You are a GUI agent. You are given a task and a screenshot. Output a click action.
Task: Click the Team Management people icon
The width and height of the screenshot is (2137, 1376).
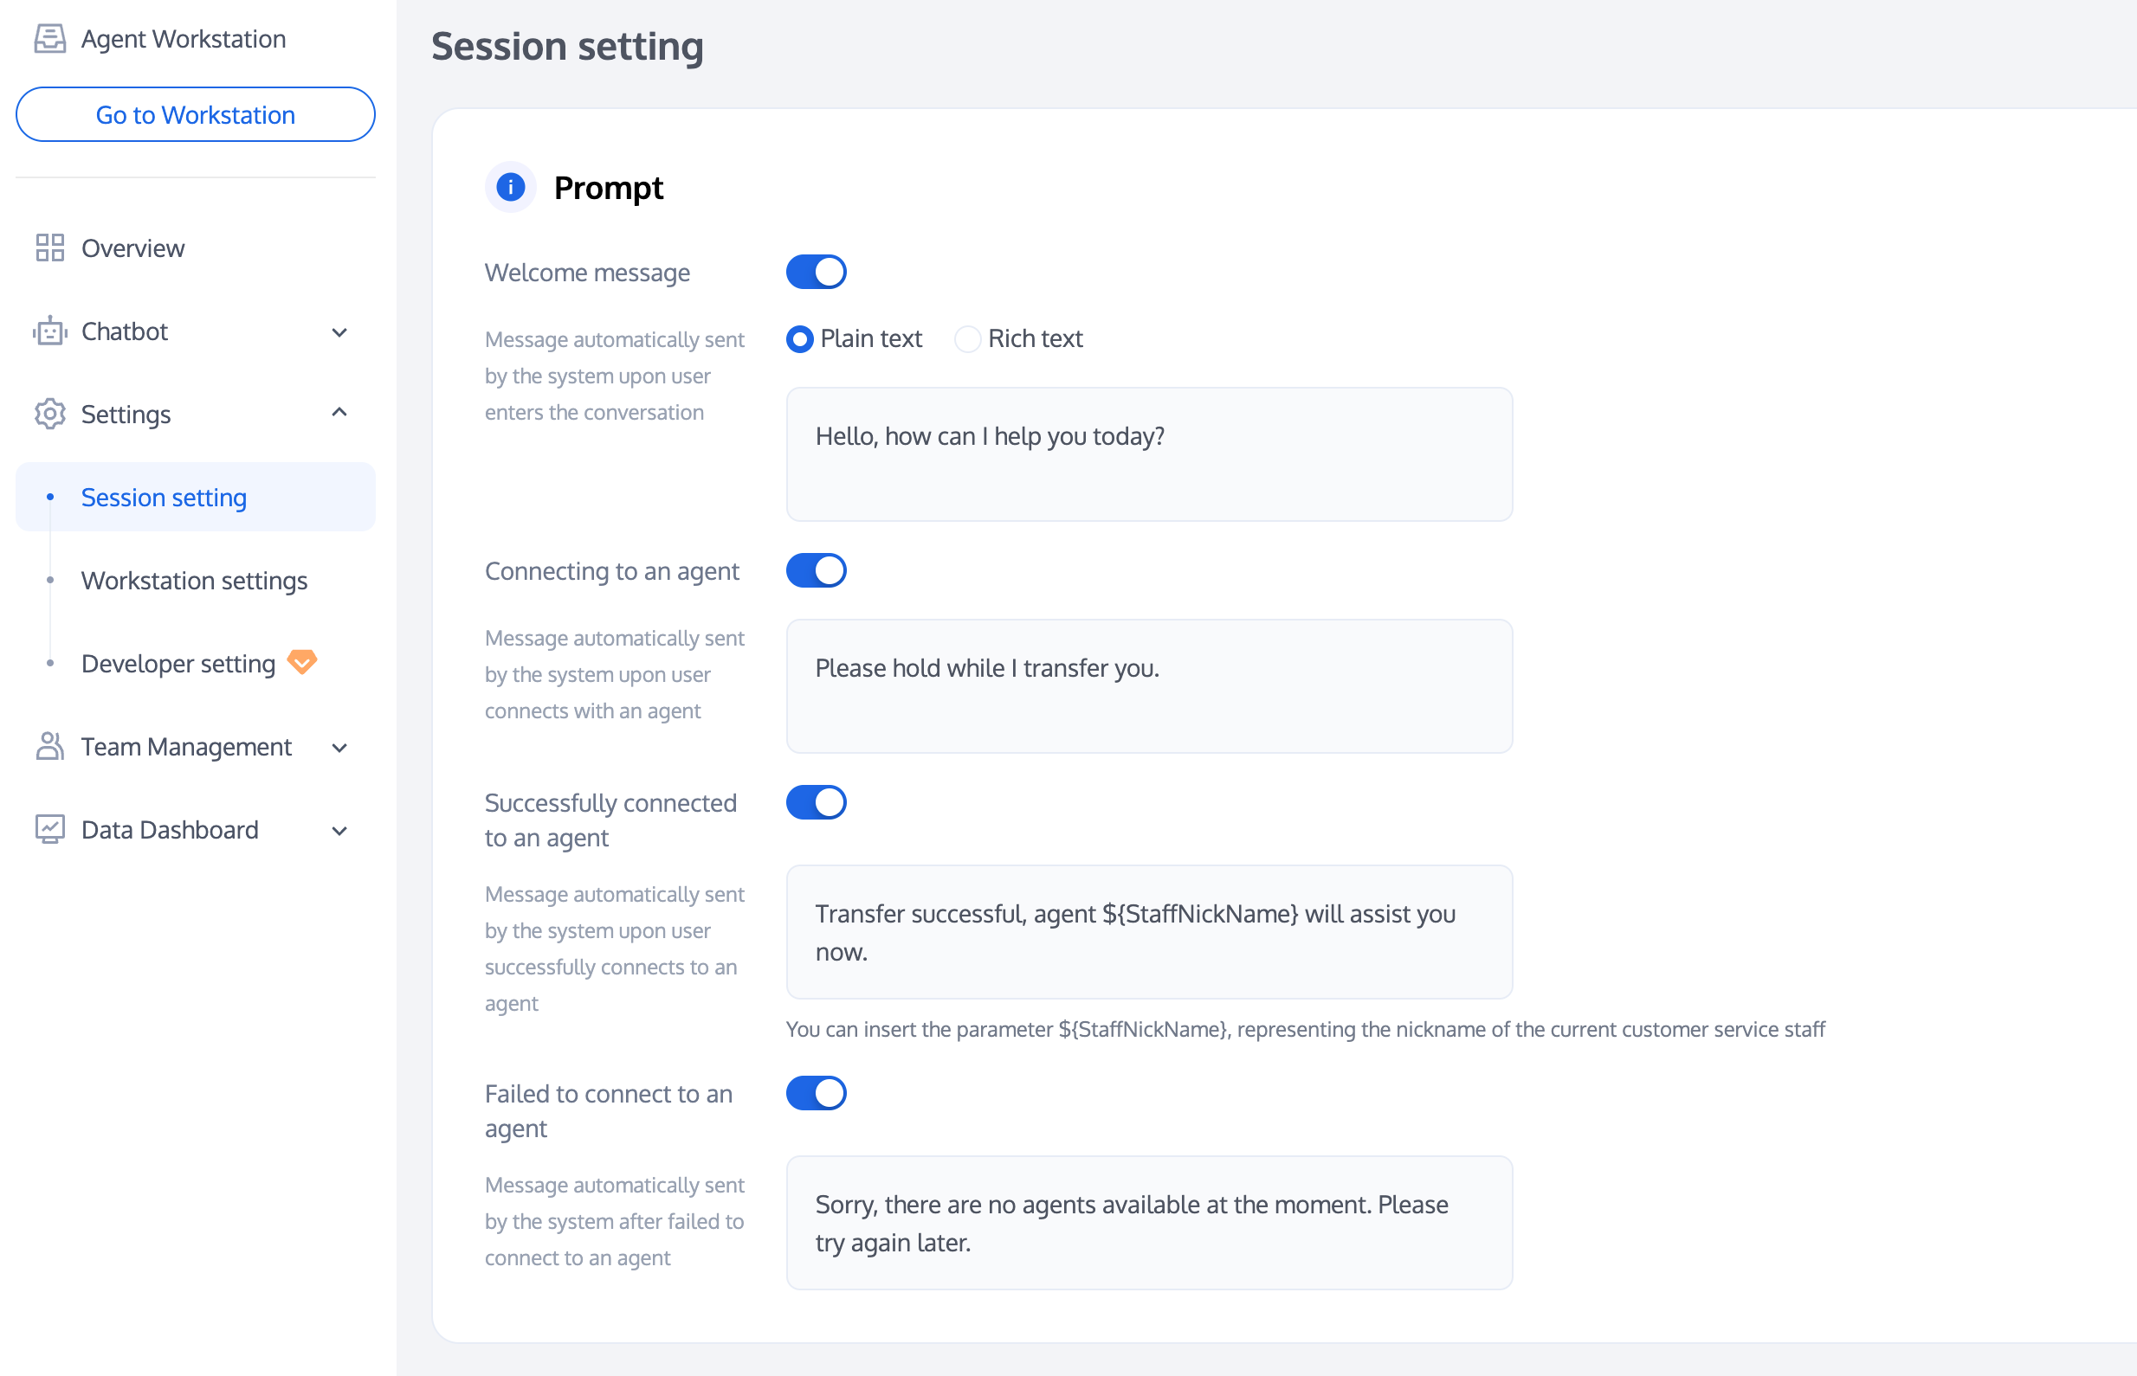(50, 746)
